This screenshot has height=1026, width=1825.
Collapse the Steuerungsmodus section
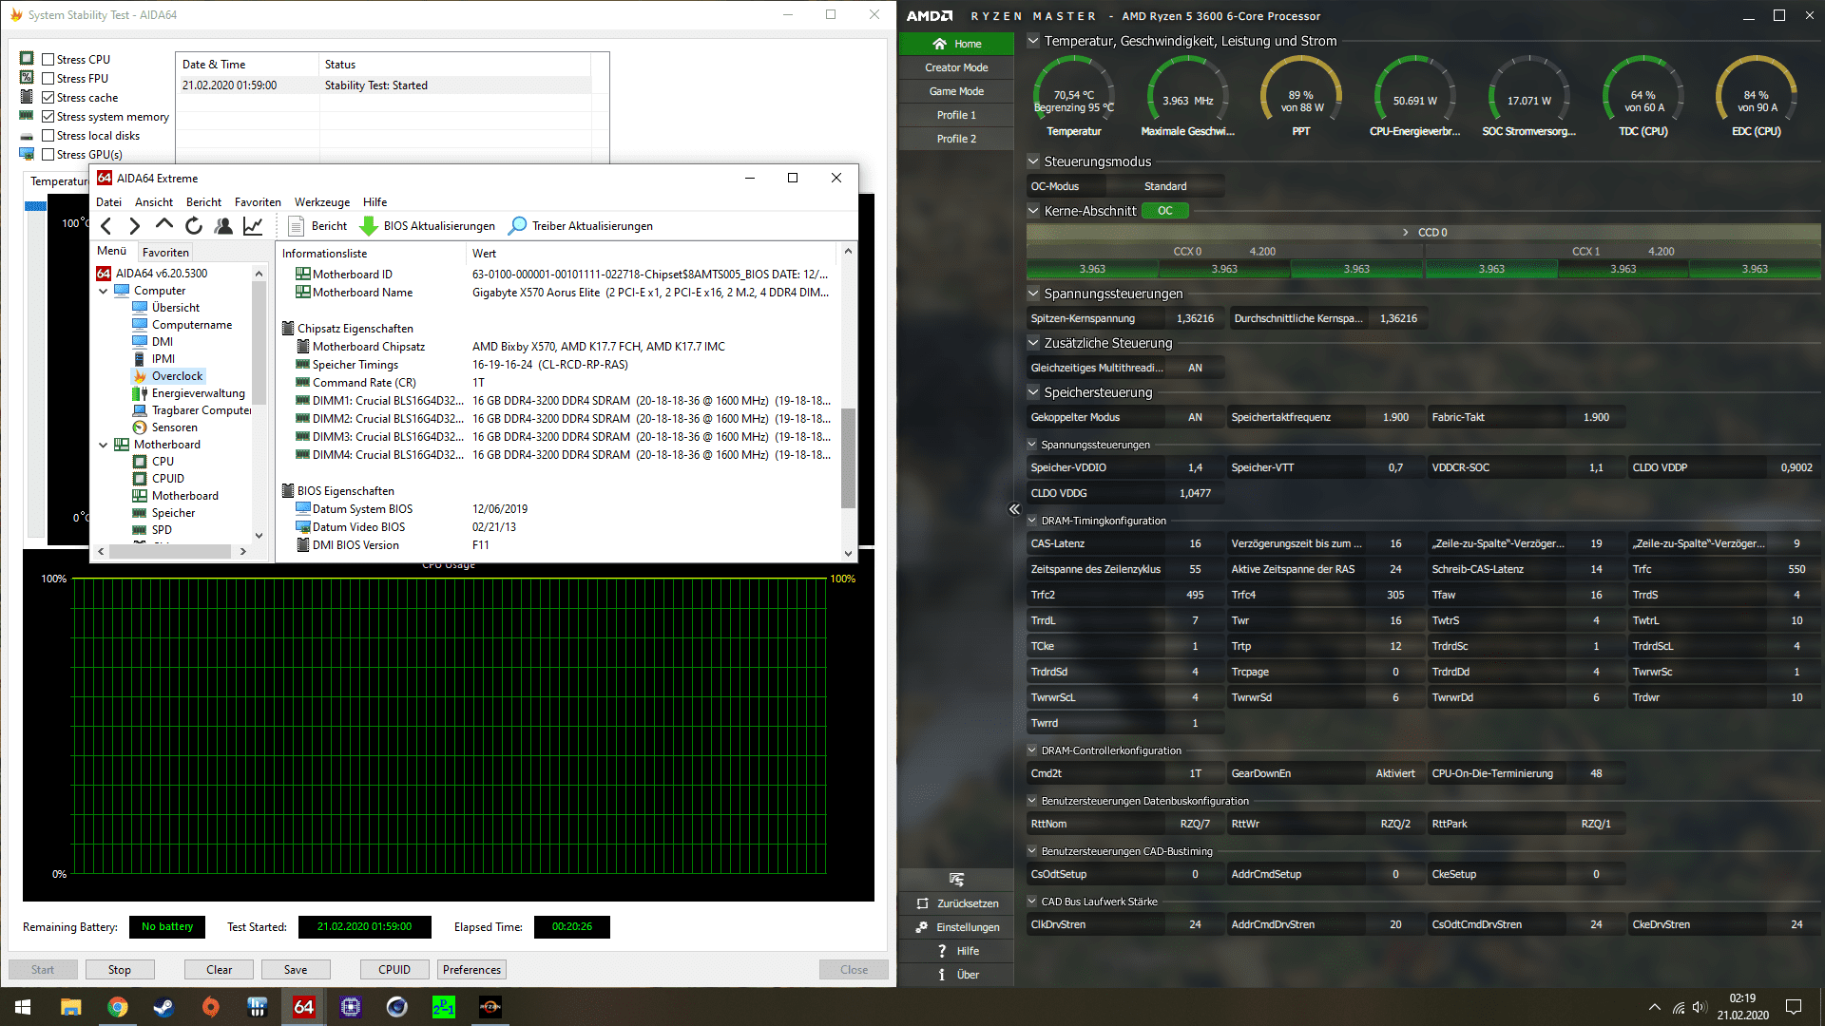[x=1033, y=161]
